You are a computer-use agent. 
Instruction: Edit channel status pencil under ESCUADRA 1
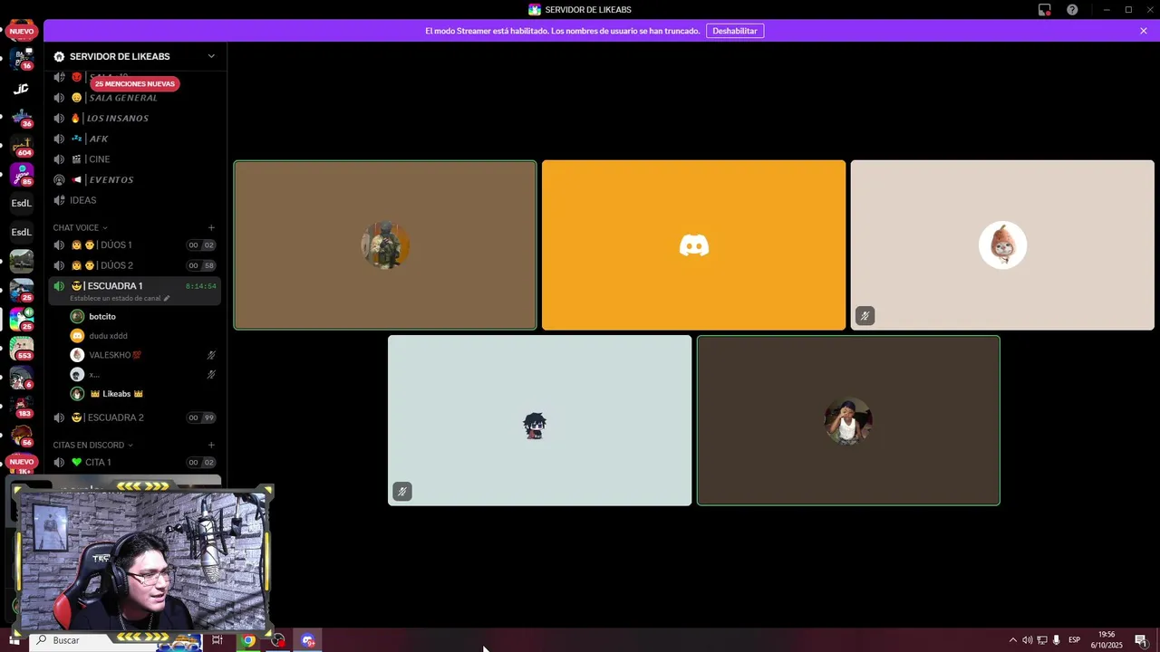click(167, 298)
